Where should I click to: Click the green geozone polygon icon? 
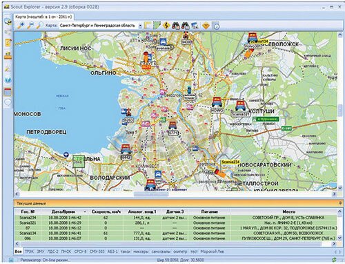click(x=157, y=26)
